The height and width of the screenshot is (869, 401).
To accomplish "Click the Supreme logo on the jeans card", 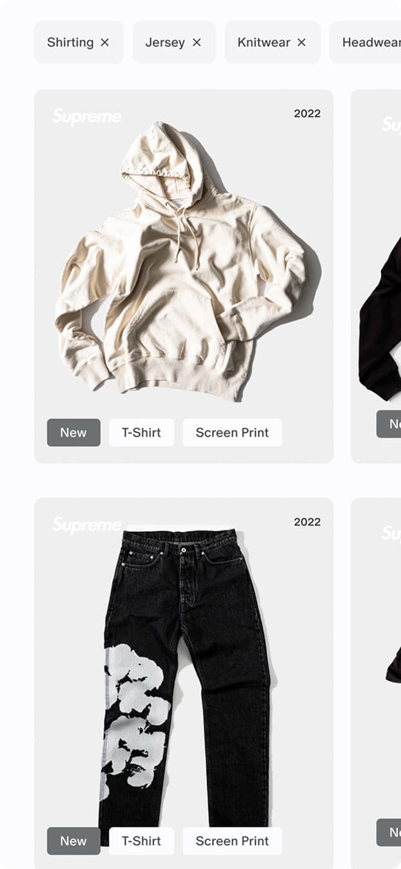I will click(86, 525).
